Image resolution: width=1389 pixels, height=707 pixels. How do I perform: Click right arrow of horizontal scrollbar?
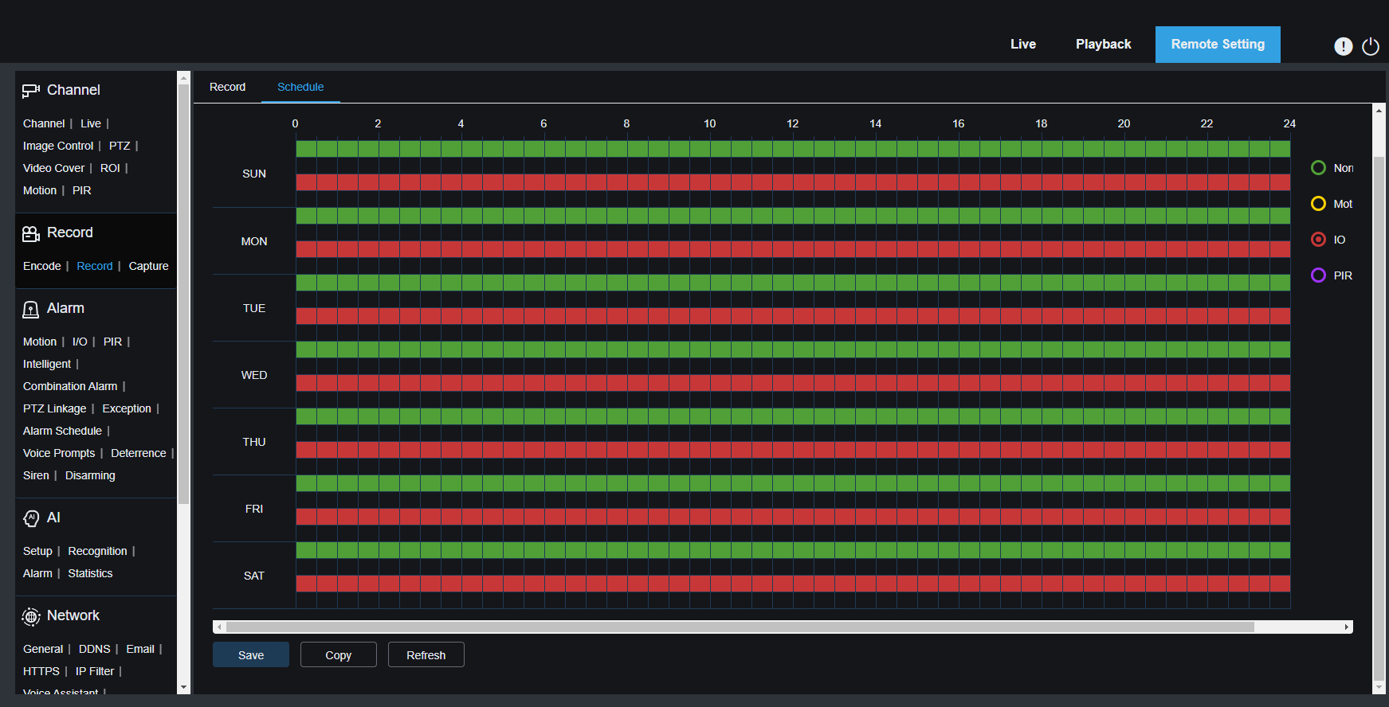click(1347, 627)
